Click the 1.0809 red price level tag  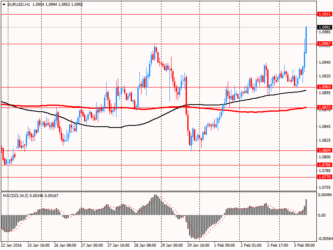click(324, 150)
